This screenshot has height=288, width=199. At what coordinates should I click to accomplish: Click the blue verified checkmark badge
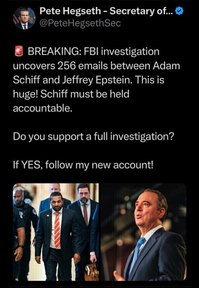[x=180, y=11]
